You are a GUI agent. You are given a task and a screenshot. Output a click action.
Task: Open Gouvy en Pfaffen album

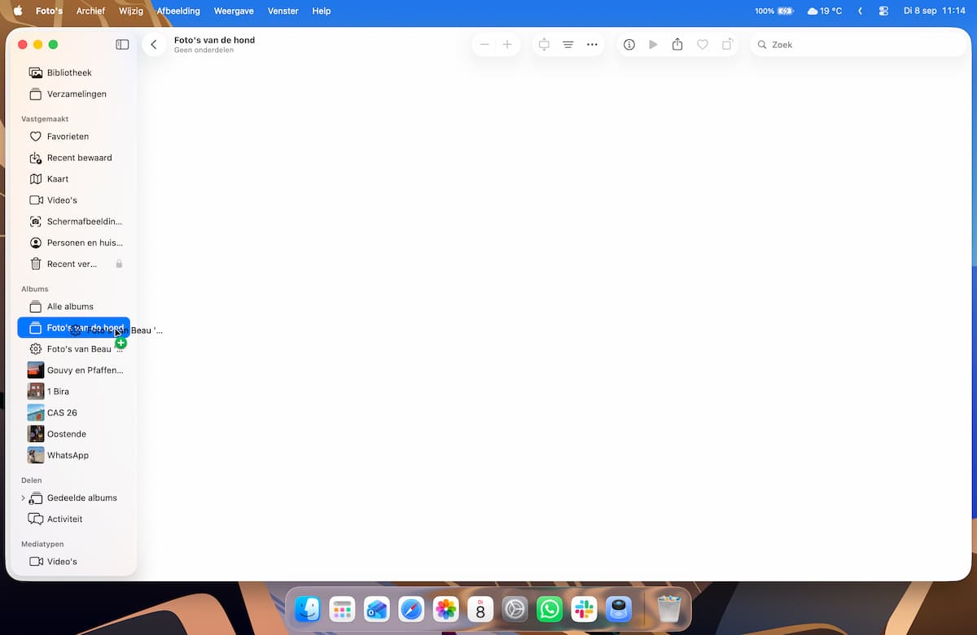click(73, 370)
